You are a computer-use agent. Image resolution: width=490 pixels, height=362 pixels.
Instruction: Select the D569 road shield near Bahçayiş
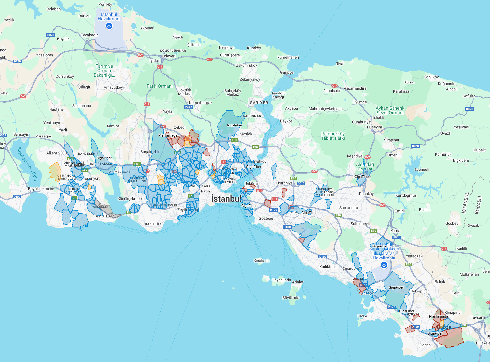pos(3,135)
